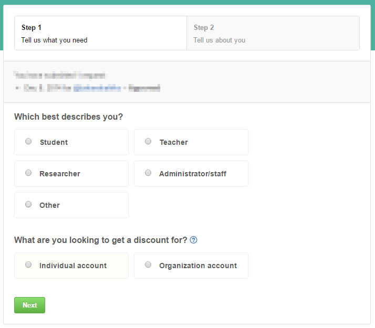Pick the Researcher radio option
This screenshot has width=375, height=328.
(x=28, y=173)
